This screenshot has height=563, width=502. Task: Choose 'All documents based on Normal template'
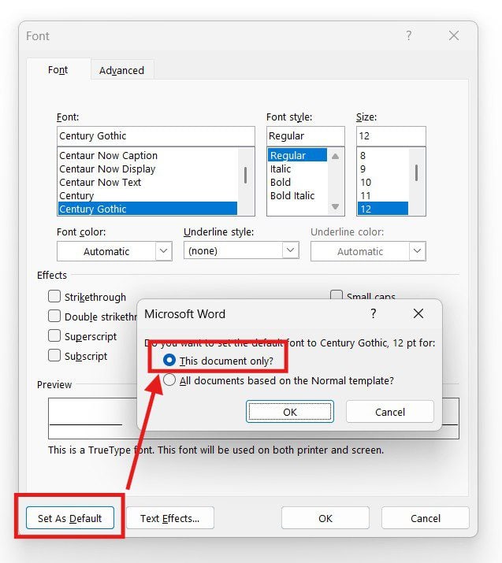278,380
